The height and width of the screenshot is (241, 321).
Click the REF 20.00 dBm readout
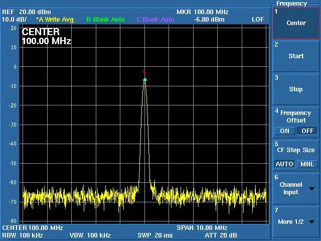27,12
